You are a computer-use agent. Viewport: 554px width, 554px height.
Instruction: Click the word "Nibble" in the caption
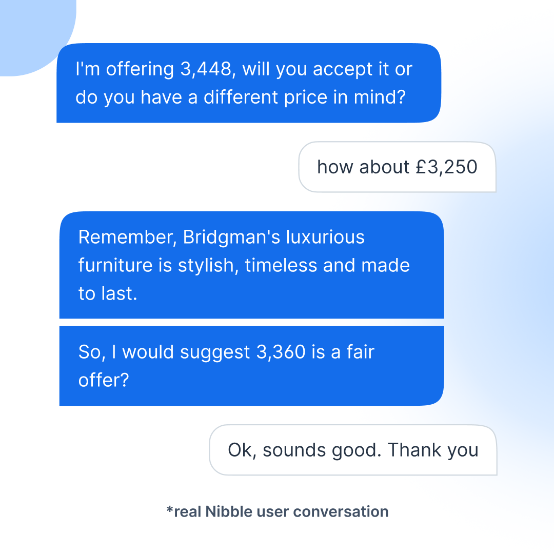[x=229, y=511]
